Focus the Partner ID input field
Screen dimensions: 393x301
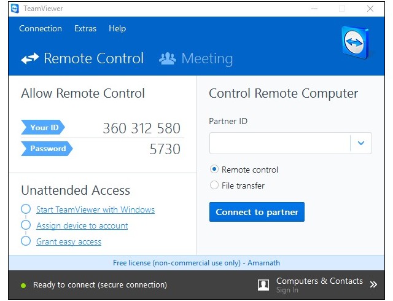click(x=280, y=143)
